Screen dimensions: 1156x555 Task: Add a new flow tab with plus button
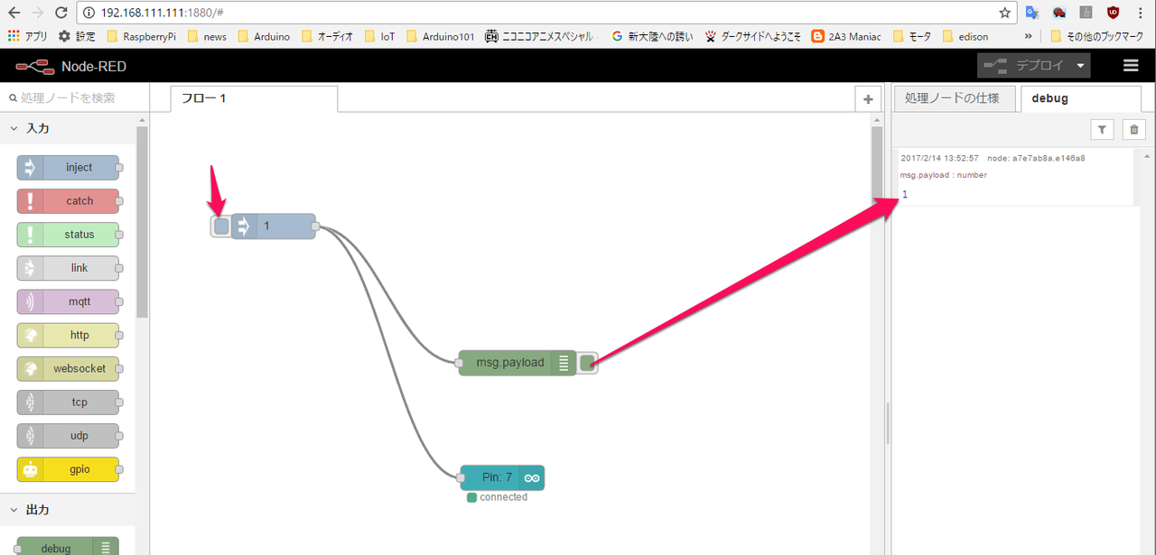(x=868, y=99)
